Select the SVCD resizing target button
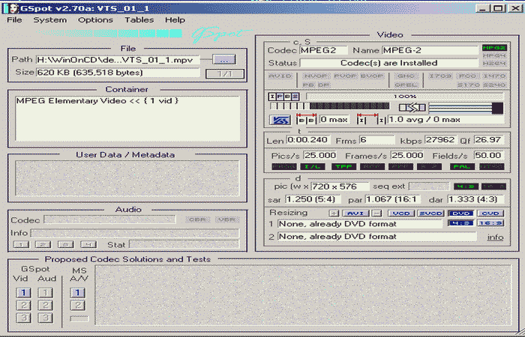Viewport: 525px width, 337px height. tap(430, 213)
